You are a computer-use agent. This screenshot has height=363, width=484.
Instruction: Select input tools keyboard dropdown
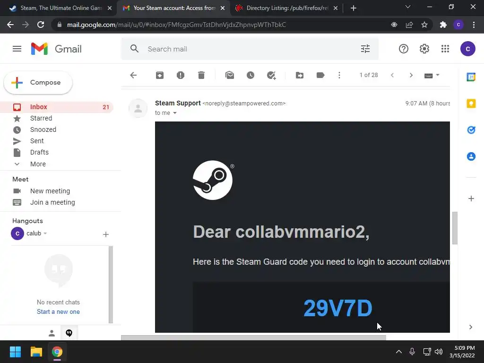point(432,75)
